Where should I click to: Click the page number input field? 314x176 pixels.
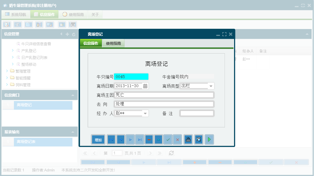pyautogui.click(x=117, y=153)
